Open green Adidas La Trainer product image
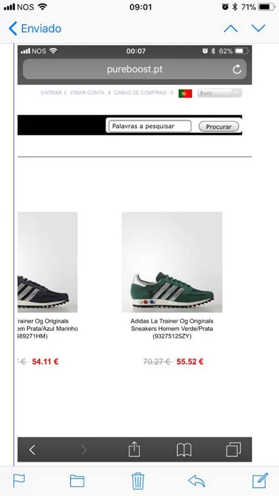 (x=172, y=262)
